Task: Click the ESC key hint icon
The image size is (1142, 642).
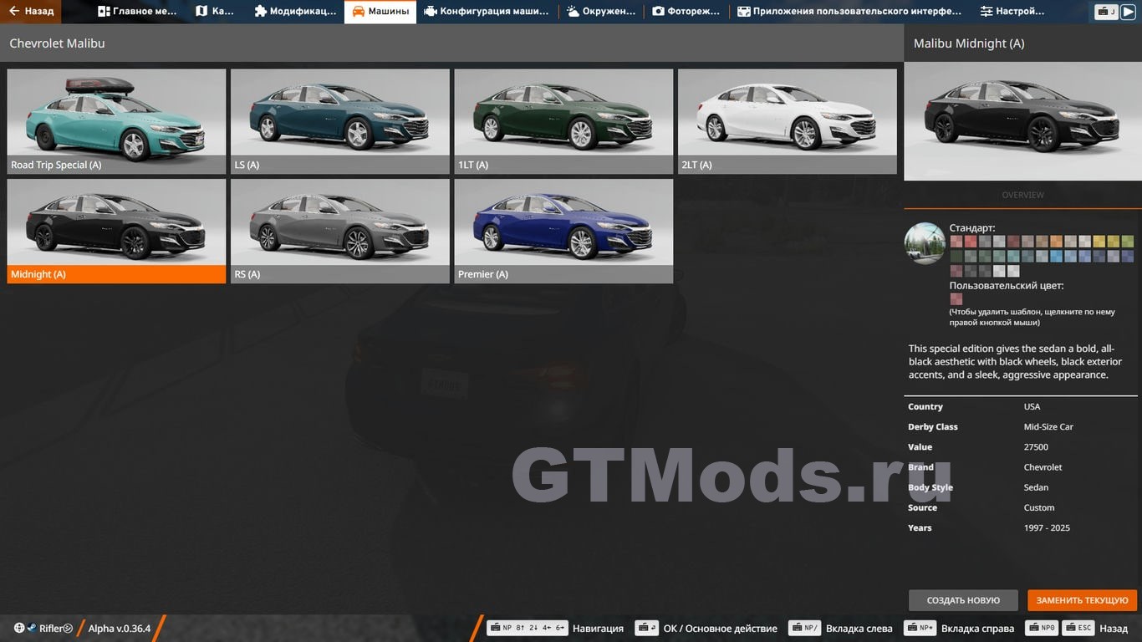Action: pos(1078,629)
